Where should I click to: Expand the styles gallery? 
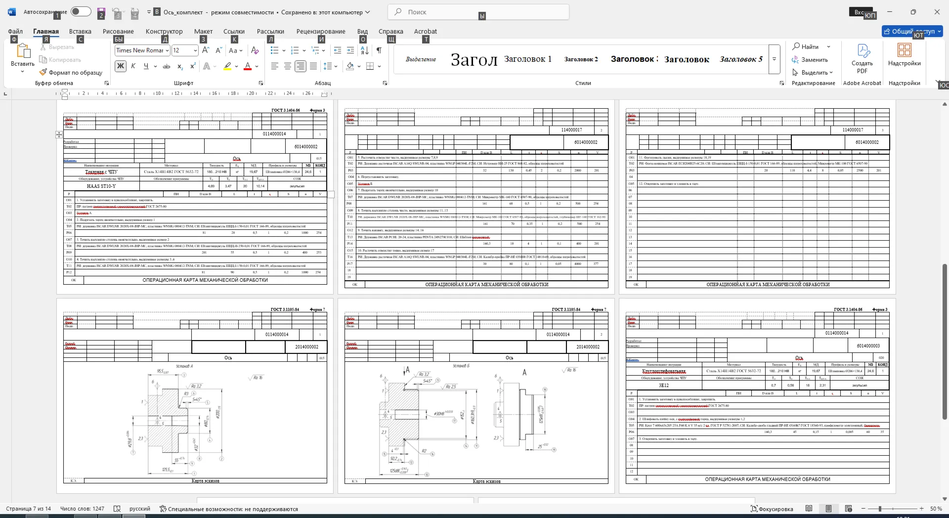[775, 59]
